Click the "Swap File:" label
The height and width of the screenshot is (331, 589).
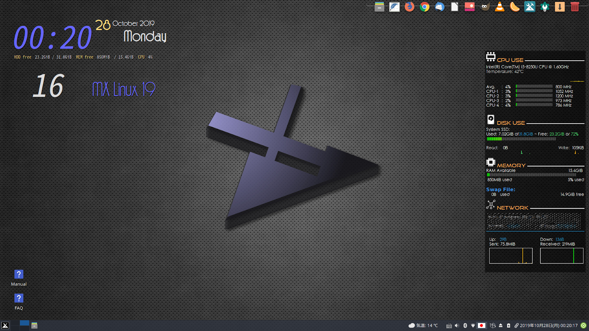point(501,189)
